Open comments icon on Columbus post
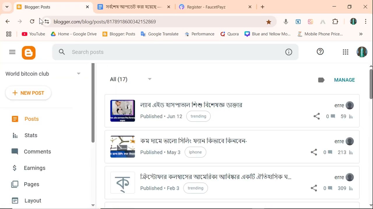Image resolution: width=373 pixels, height=209 pixels. pyautogui.click(x=330, y=188)
